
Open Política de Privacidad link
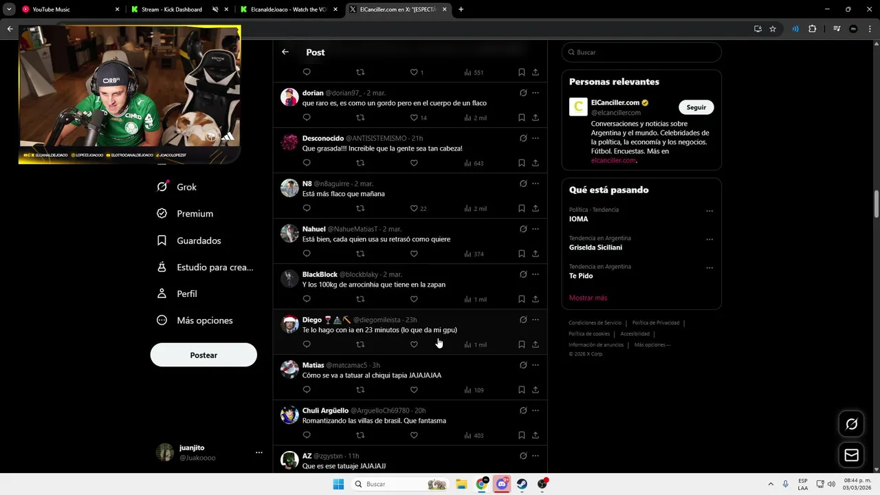coord(656,322)
